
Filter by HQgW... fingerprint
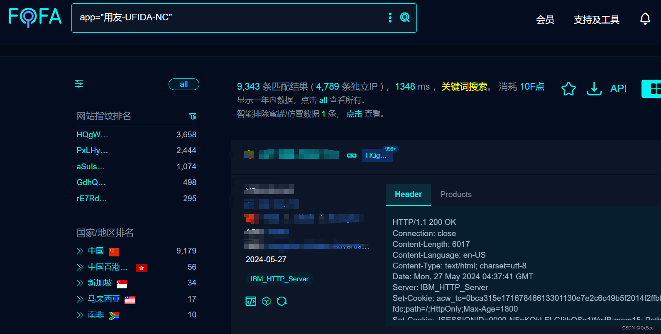(92, 135)
